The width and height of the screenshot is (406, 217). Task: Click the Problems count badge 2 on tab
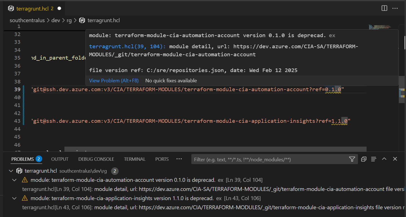(x=39, y=159)
